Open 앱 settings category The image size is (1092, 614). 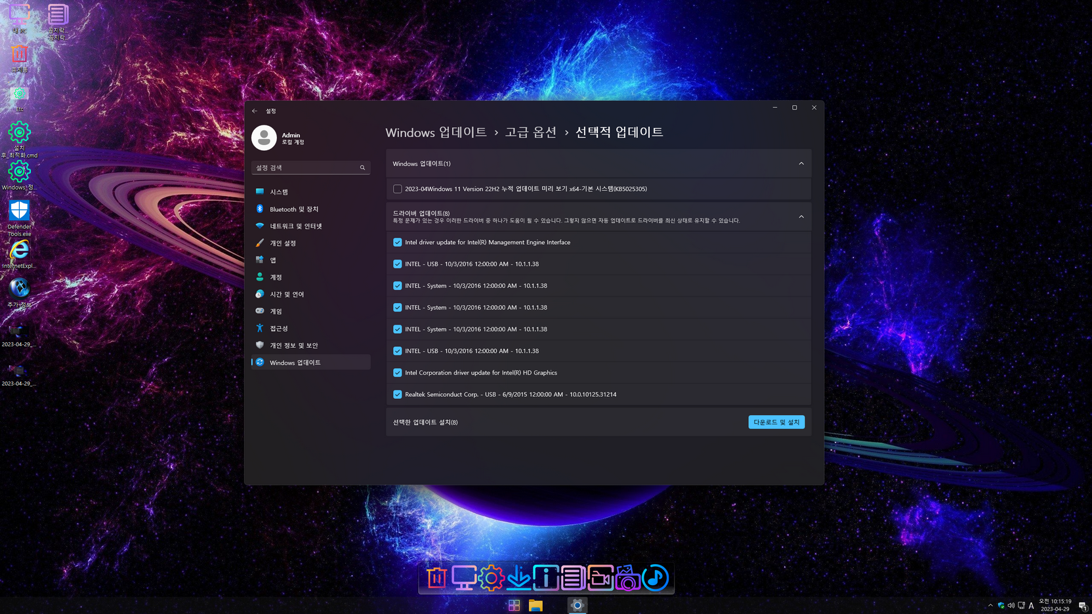point(311,260)
